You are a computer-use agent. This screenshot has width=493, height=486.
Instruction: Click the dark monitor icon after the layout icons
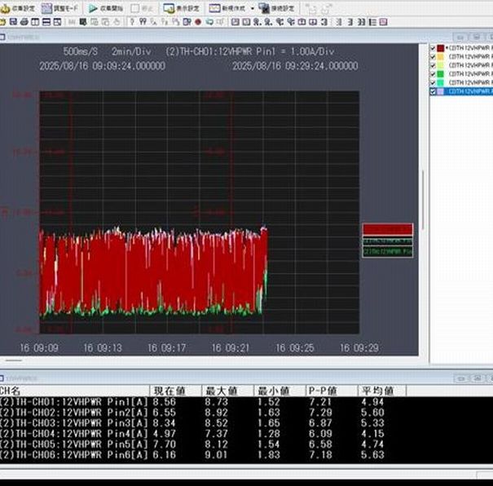pyautogui.click(x=83, y=22)
